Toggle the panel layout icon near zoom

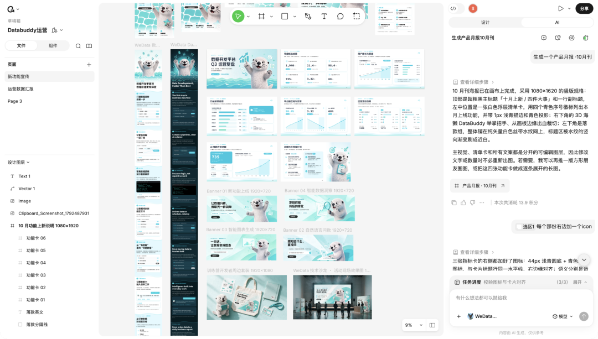click(x=432, y=325)
